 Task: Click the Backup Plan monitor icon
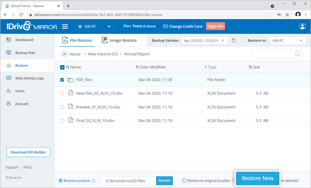(x=9, y=53)
